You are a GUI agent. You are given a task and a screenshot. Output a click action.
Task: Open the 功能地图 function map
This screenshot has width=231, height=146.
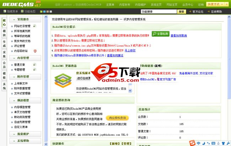(x=28, y=11)
